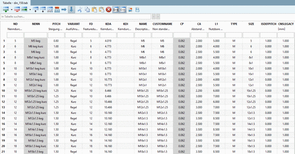Click the filter field under TYPE column

click(234, 35)
